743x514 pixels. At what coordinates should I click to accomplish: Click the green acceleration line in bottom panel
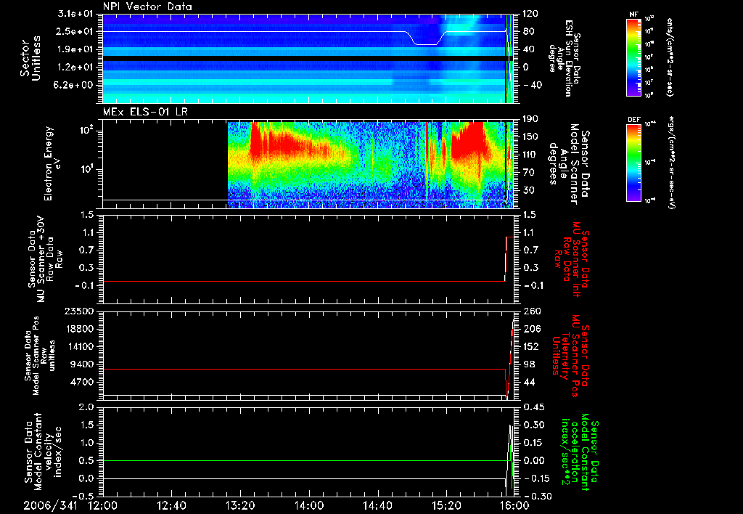[303, 460]
